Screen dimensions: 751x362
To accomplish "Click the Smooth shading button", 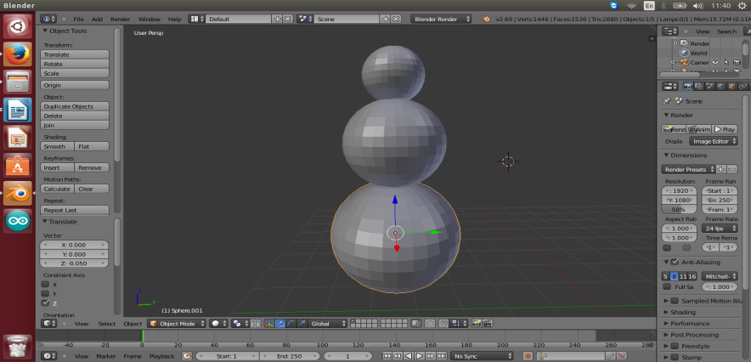I will point(58,146).
